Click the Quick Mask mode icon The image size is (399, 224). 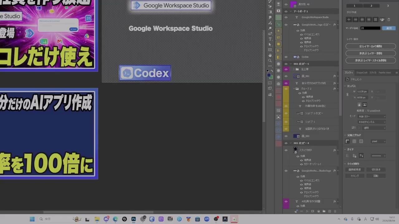pyautogui.click(x=270, y=83)
